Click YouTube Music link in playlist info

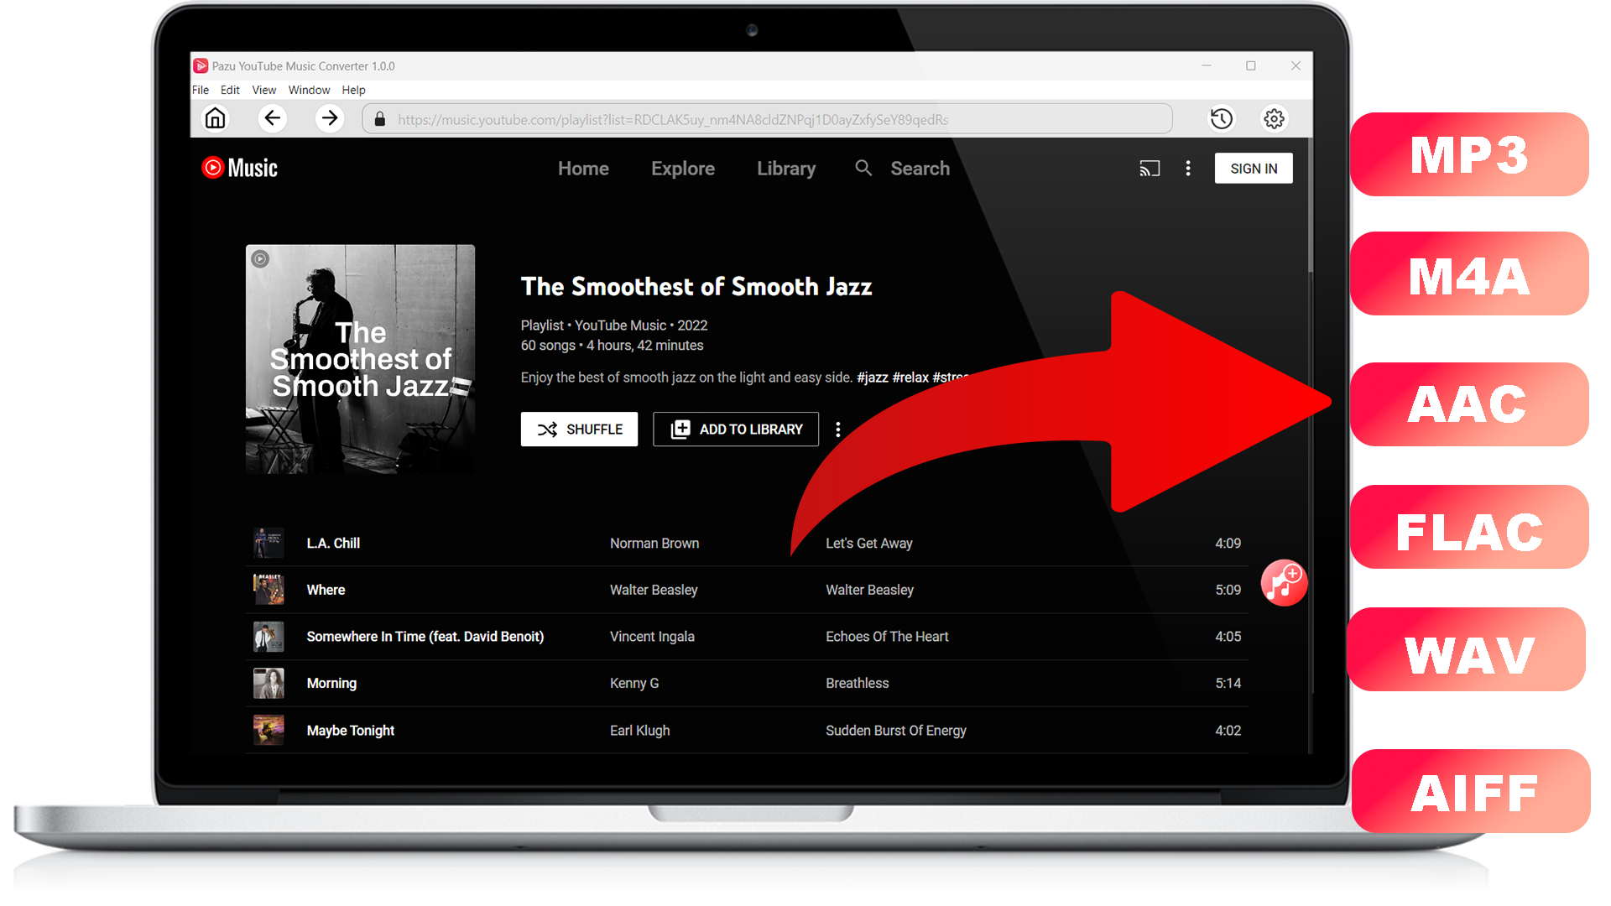tap(620, 325)
